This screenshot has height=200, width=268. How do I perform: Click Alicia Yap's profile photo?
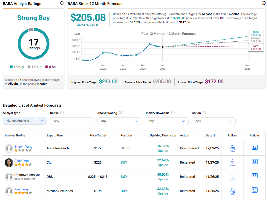[9, 163]
